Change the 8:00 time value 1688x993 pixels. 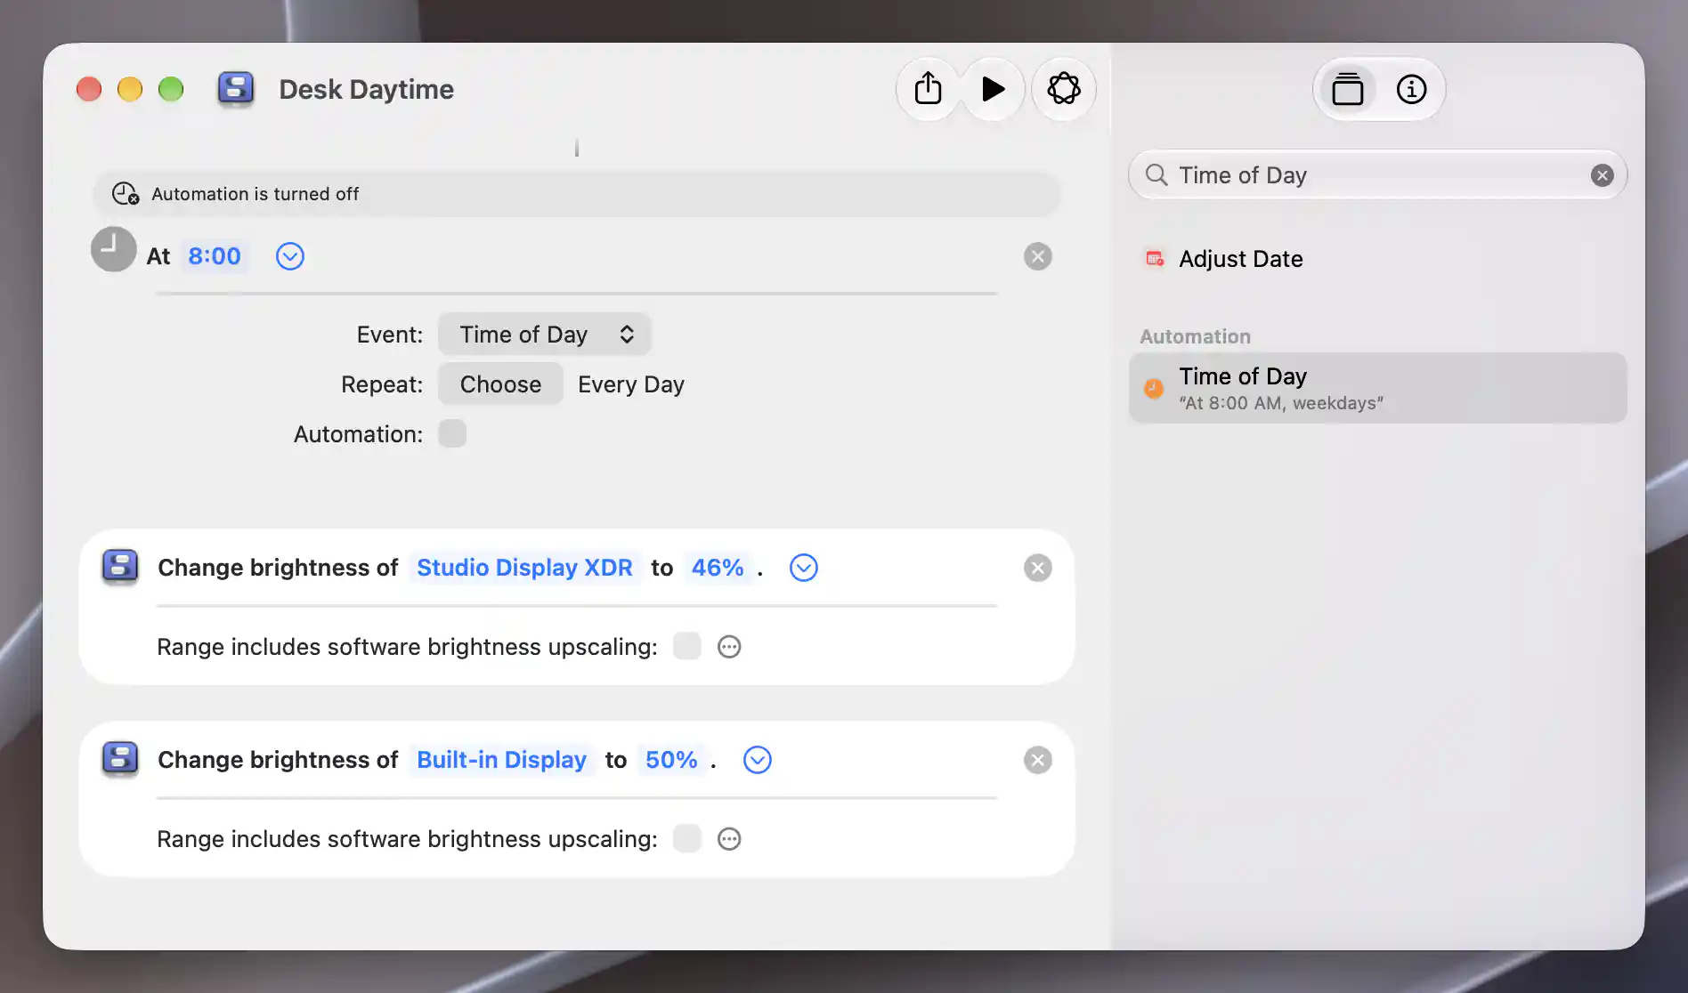point(215,256)
